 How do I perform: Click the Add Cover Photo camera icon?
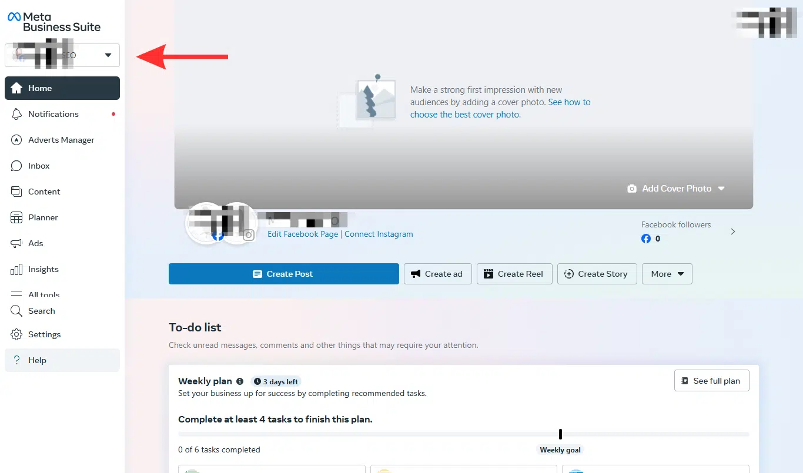tap(632, 189)
